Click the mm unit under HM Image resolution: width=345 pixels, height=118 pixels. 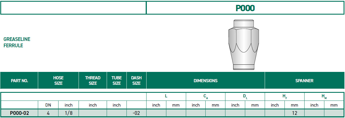coord(334,105)
